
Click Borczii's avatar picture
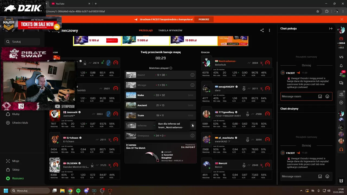[206, 165]
